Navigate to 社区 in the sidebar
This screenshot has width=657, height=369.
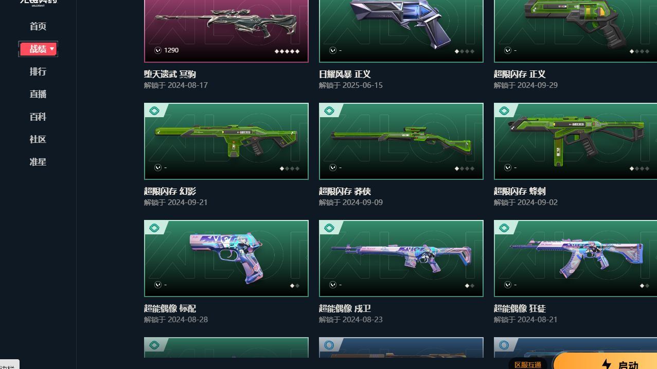tap(38, 139)
